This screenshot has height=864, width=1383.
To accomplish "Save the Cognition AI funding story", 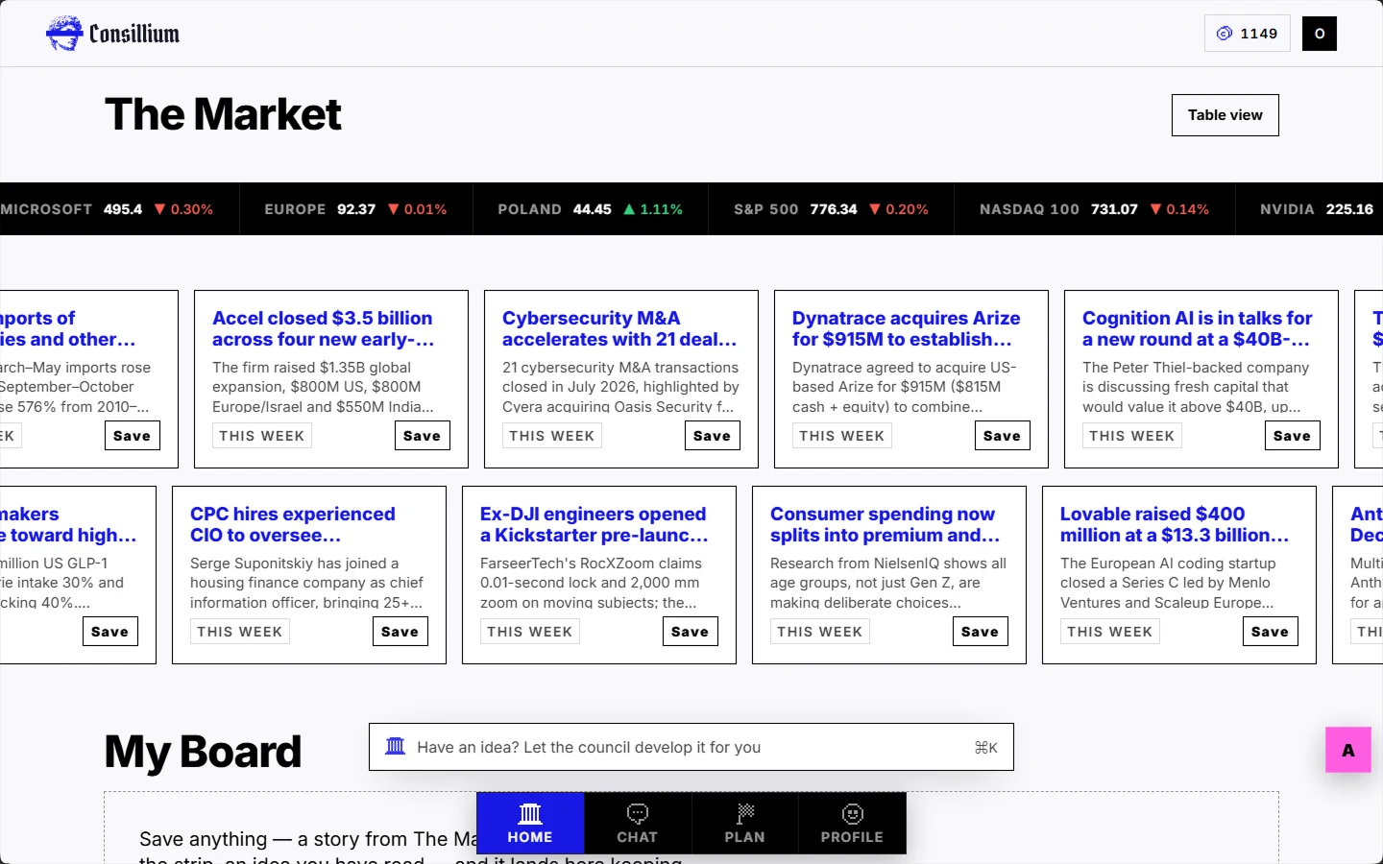I will pos(1292,436).
